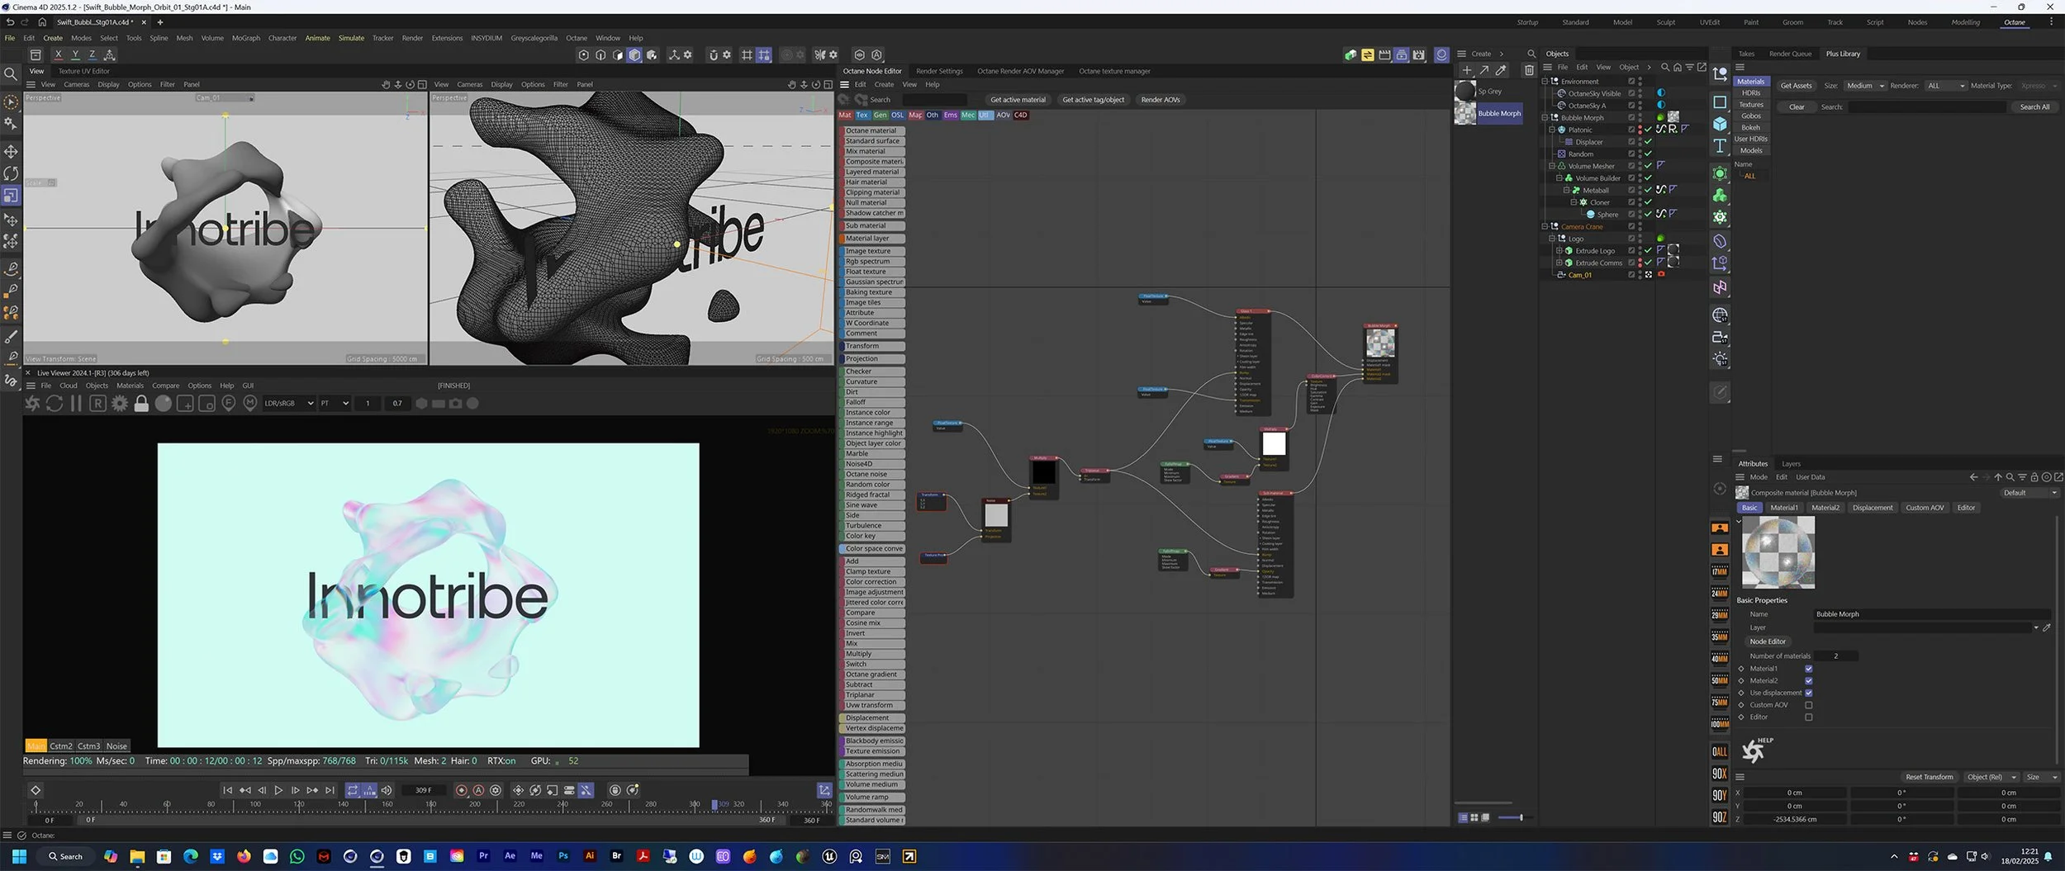Open the Default mode dropdown in Attributes

click(x=2029, y=493)
